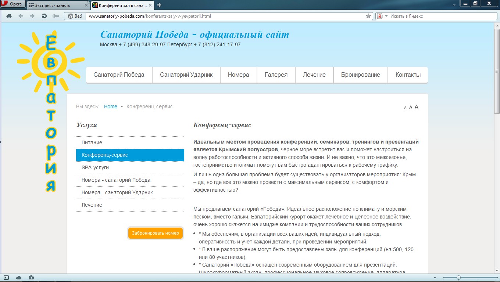The height and width of the screenshot is (282, 500).
Task: Toggle the panel icon in status bar
Action: point(6,278)
